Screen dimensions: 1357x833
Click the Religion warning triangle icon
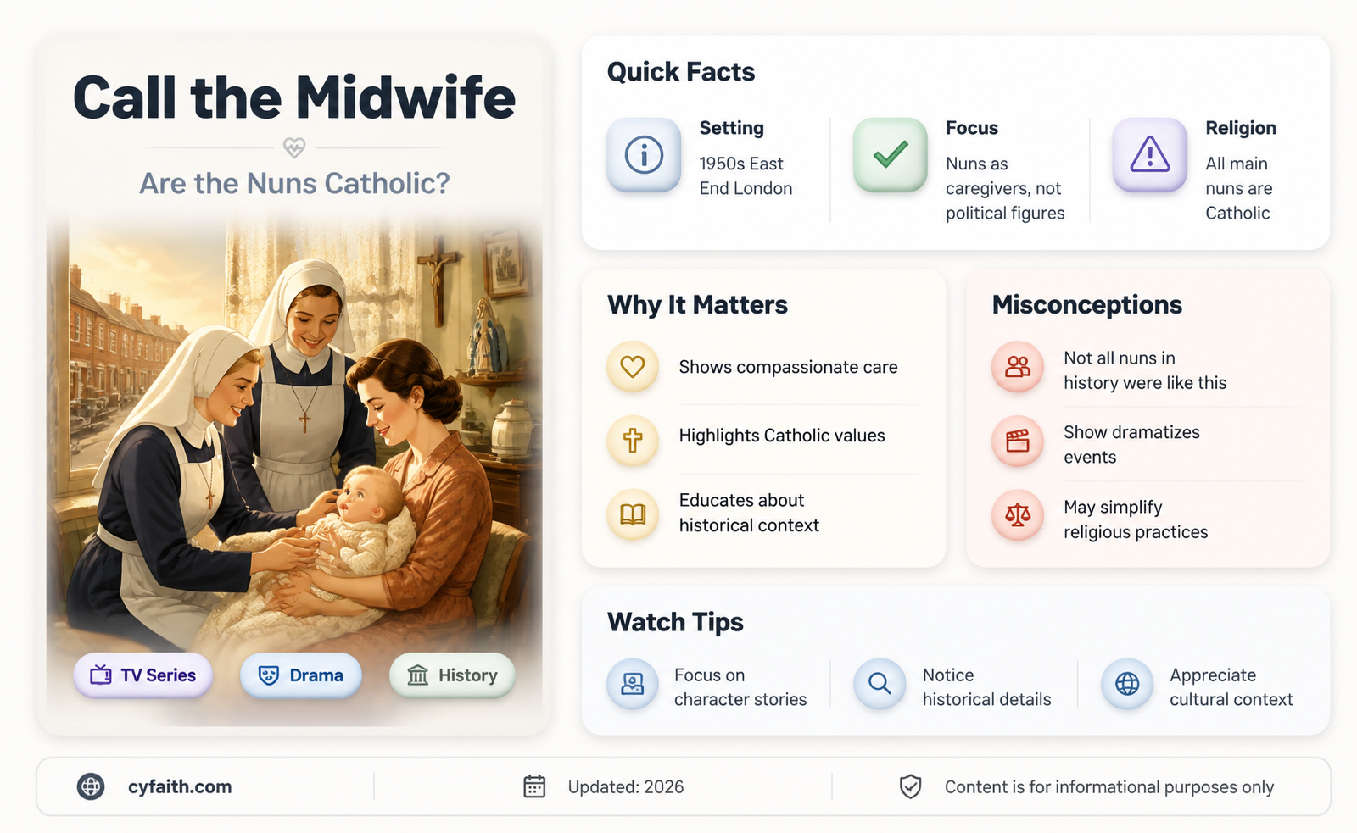click(1150, 155)
